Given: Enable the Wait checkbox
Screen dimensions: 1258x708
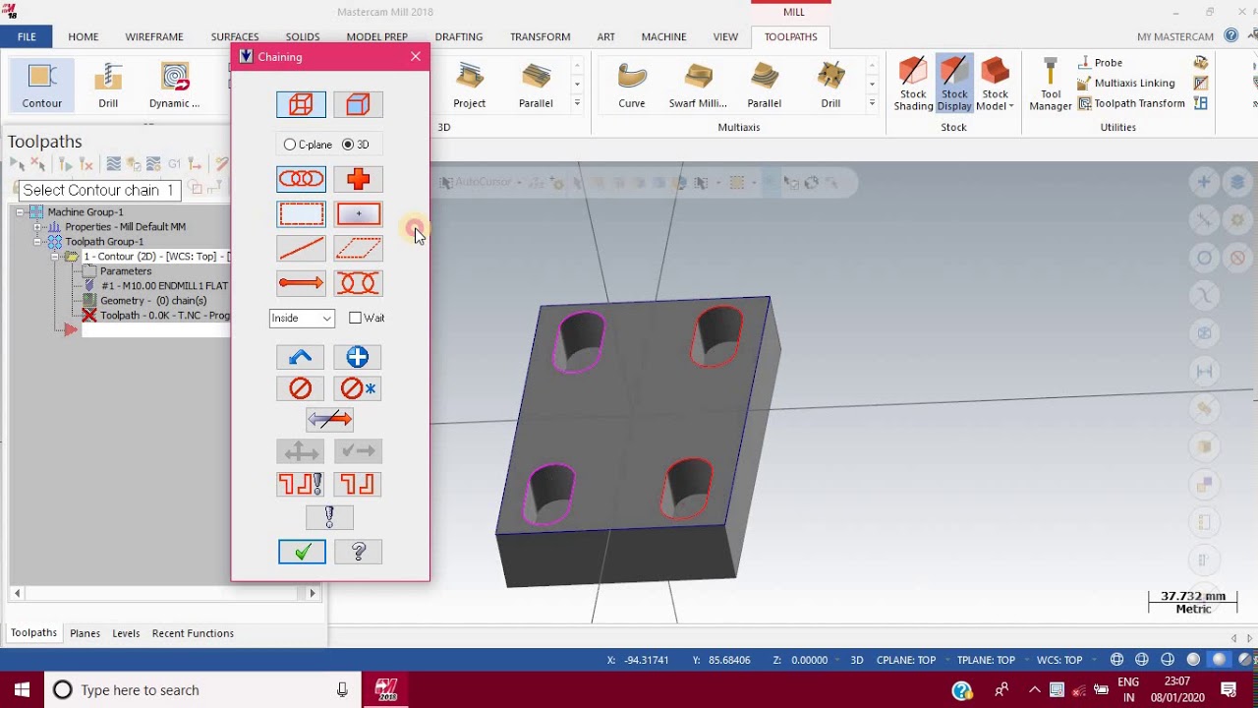Looking at the screenshot, I should (x=356, y=318).
